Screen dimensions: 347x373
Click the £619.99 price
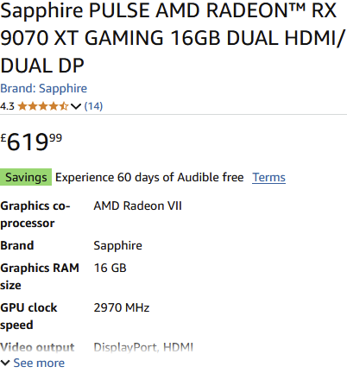pos(31,142)
